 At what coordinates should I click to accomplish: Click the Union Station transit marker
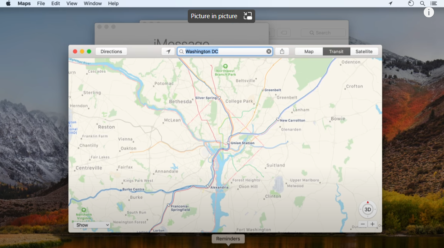(228, 143)
